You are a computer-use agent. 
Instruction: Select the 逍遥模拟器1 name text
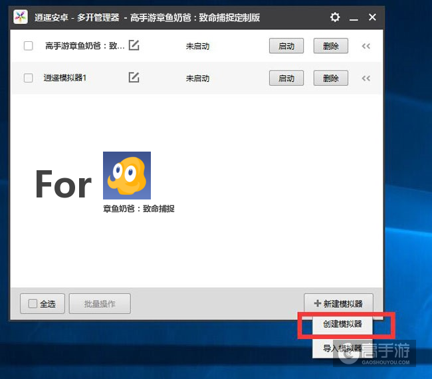coord(65,78)
